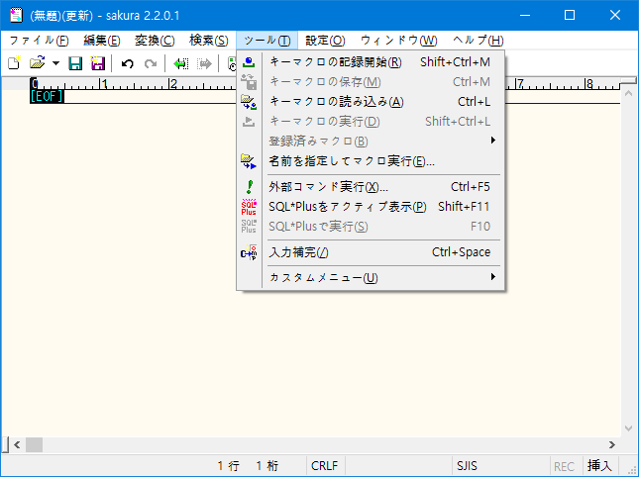This screenshot has width=639, height=477.
Task: Click the Open file folder icon
Action: [37, 63]
